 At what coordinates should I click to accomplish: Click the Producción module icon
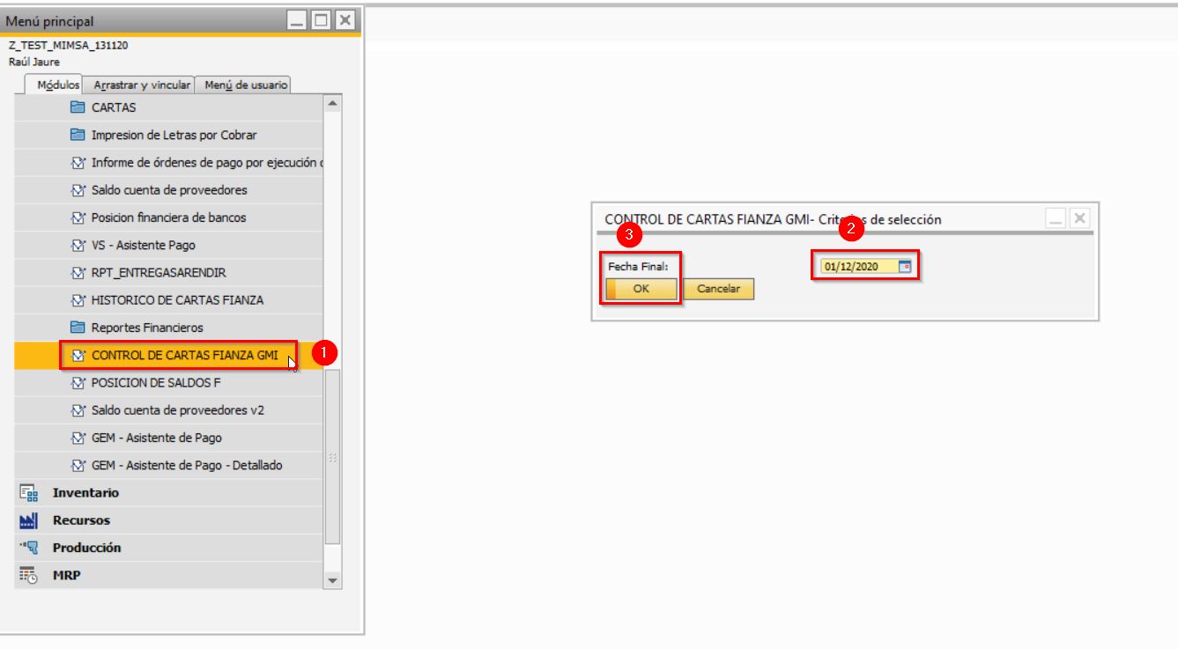[x=28, y=548]
